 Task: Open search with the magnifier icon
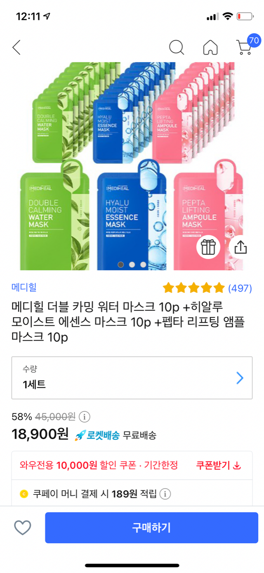click(177, 48)
